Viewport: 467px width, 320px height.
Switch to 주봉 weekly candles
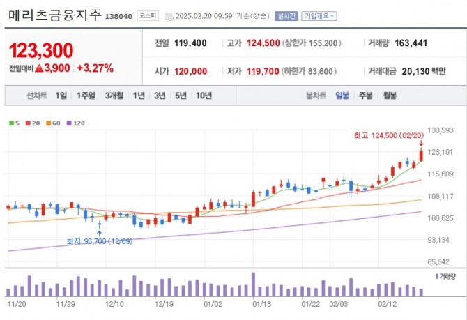coord(365,96)
